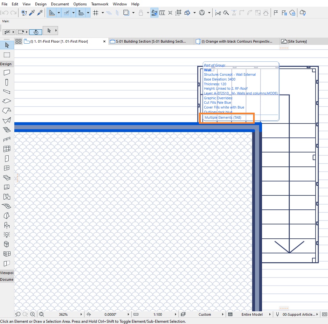Select the Marquee tool in toolbox

coord(7,55)
